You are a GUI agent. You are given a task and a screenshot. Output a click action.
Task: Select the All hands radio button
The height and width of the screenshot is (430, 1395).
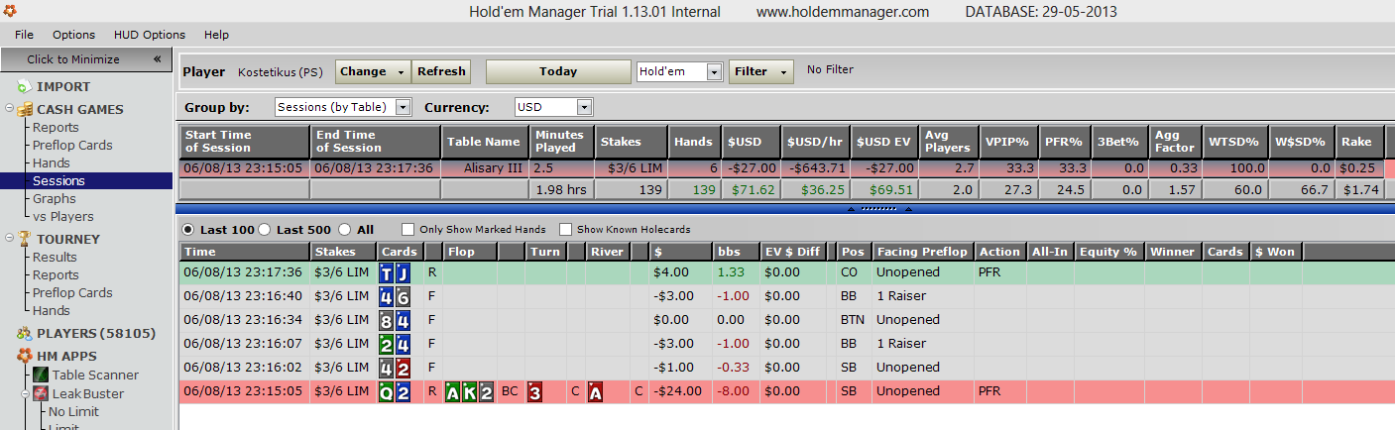[x=345, y=230]
